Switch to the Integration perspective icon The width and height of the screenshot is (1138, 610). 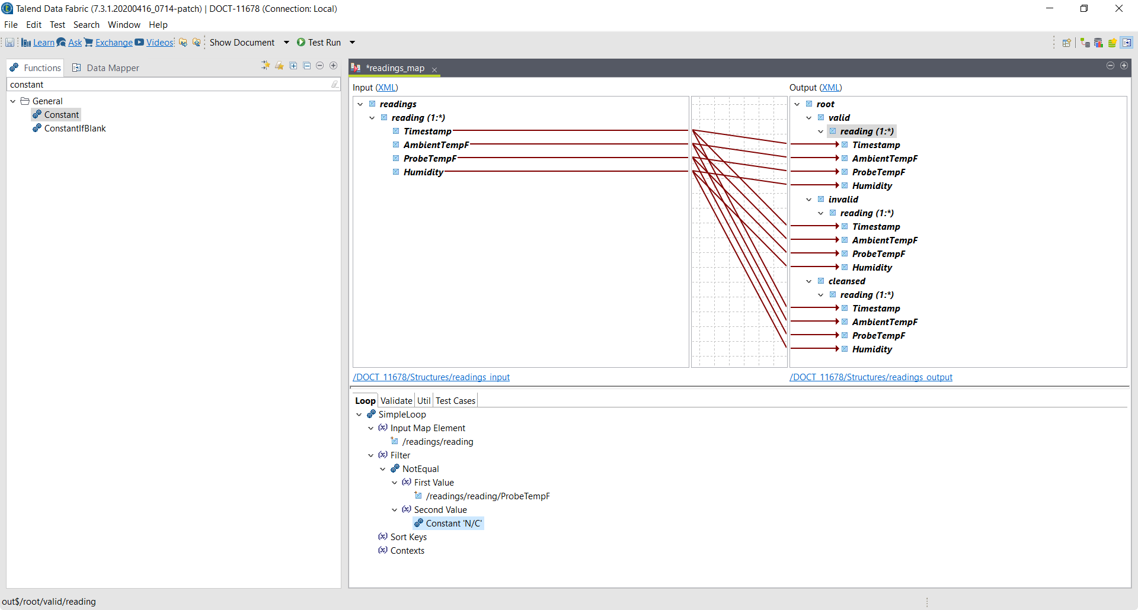coord(1085,43)
